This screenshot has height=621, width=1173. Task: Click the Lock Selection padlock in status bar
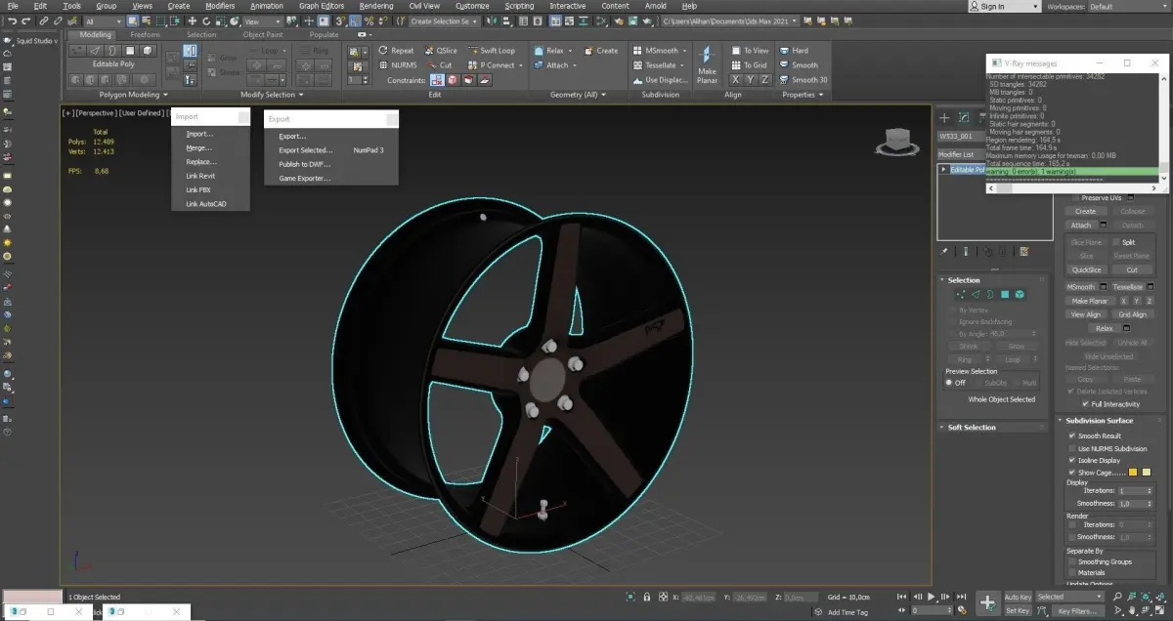(x=646, y=597)
